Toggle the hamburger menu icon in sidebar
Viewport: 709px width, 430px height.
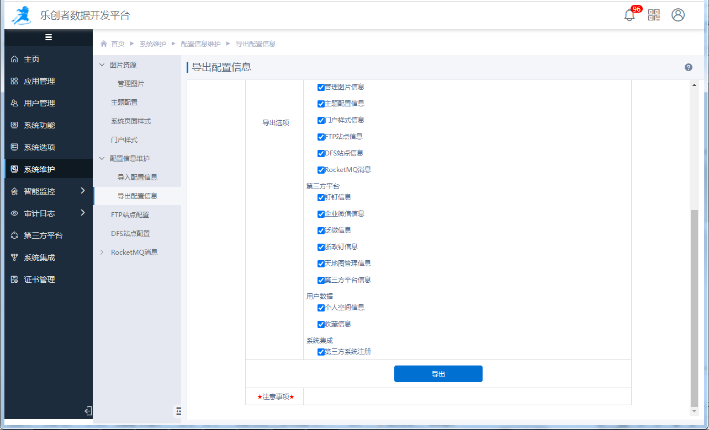(x=49, y=37)
